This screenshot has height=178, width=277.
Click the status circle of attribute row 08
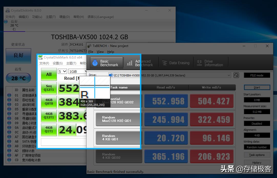[9, 118]
